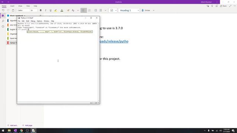Select the Organization section
This screenshot has height=133, width=237.
pos(12,34)
